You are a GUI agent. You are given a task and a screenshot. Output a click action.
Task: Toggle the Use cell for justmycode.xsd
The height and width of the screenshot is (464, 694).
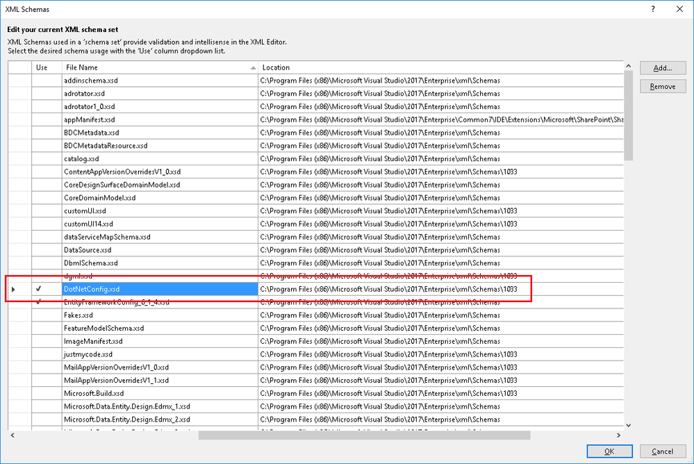(47, 354)
